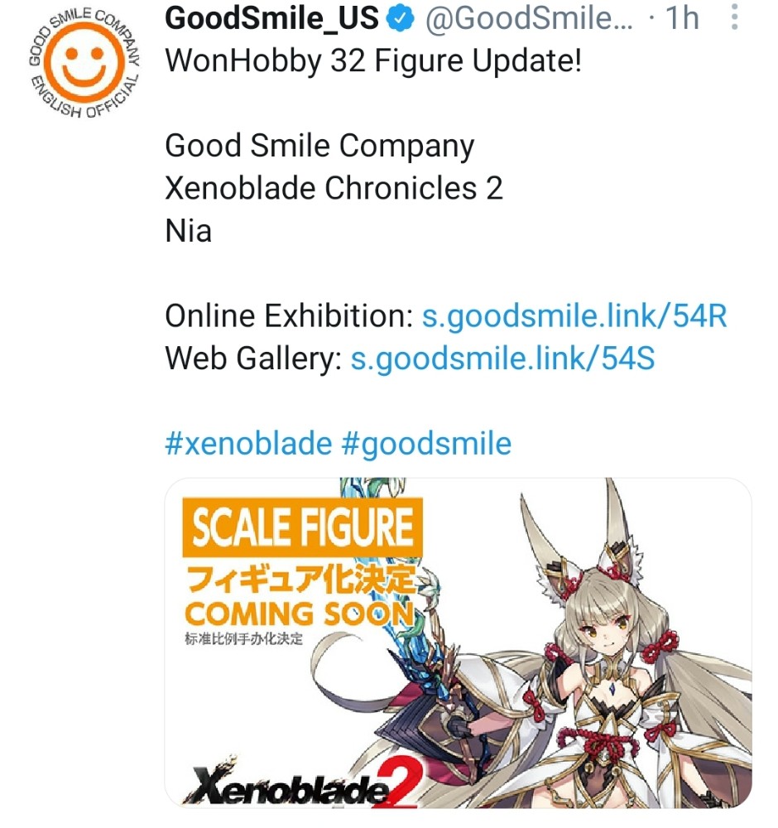Open the Nia scale figure image
778x828 pixels.
click(x=459, y=643)
